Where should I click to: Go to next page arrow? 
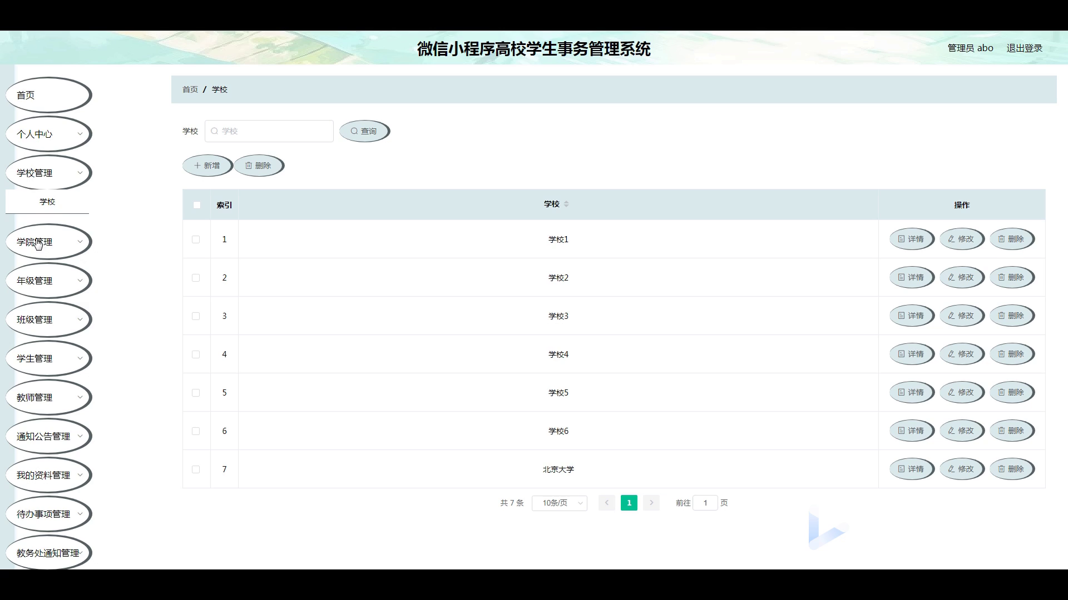pos(651,503)
